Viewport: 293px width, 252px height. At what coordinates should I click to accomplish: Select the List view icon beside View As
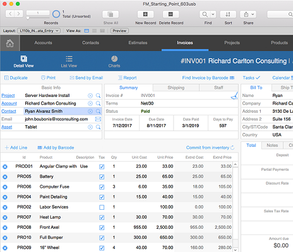click(x=95, y=31)
